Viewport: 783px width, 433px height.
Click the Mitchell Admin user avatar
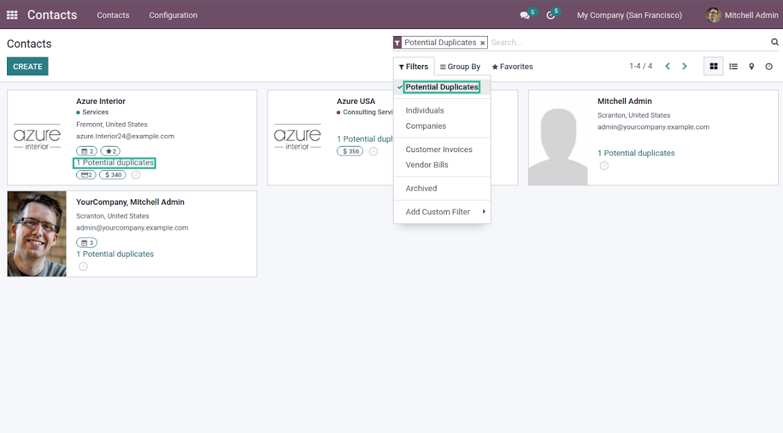(x=713, y=15)
